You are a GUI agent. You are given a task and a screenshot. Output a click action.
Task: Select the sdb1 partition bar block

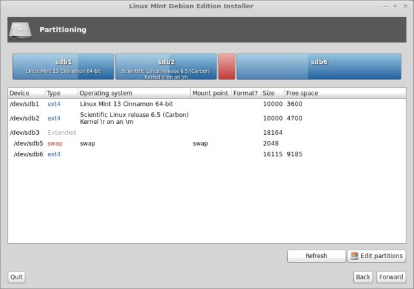coord(63,66)
